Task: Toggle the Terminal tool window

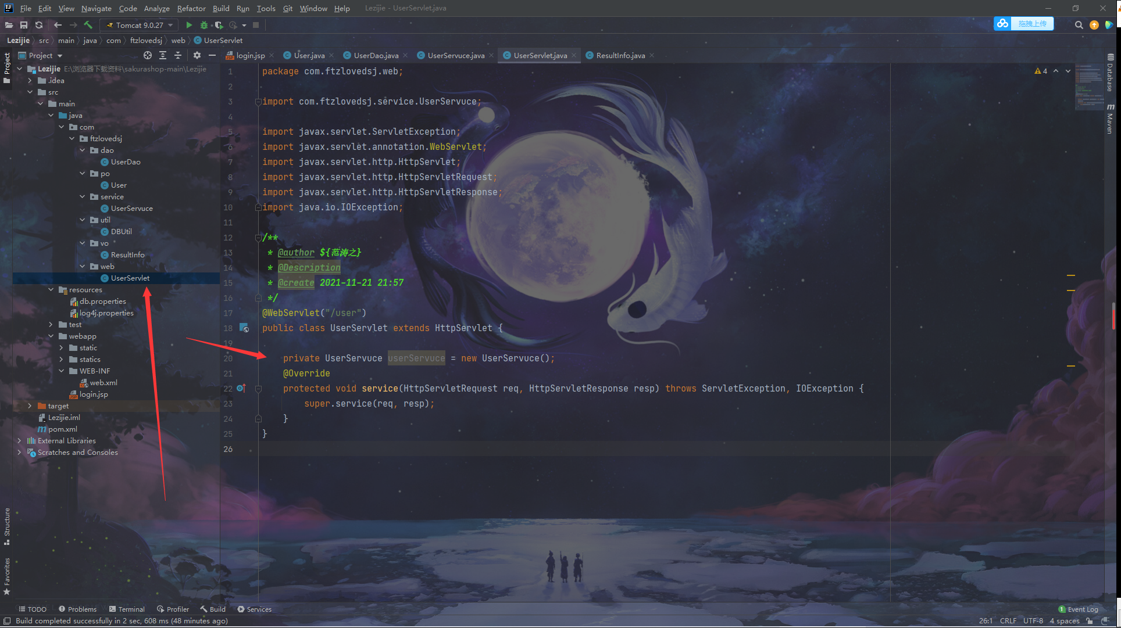Action: click(x=127, y=609)
